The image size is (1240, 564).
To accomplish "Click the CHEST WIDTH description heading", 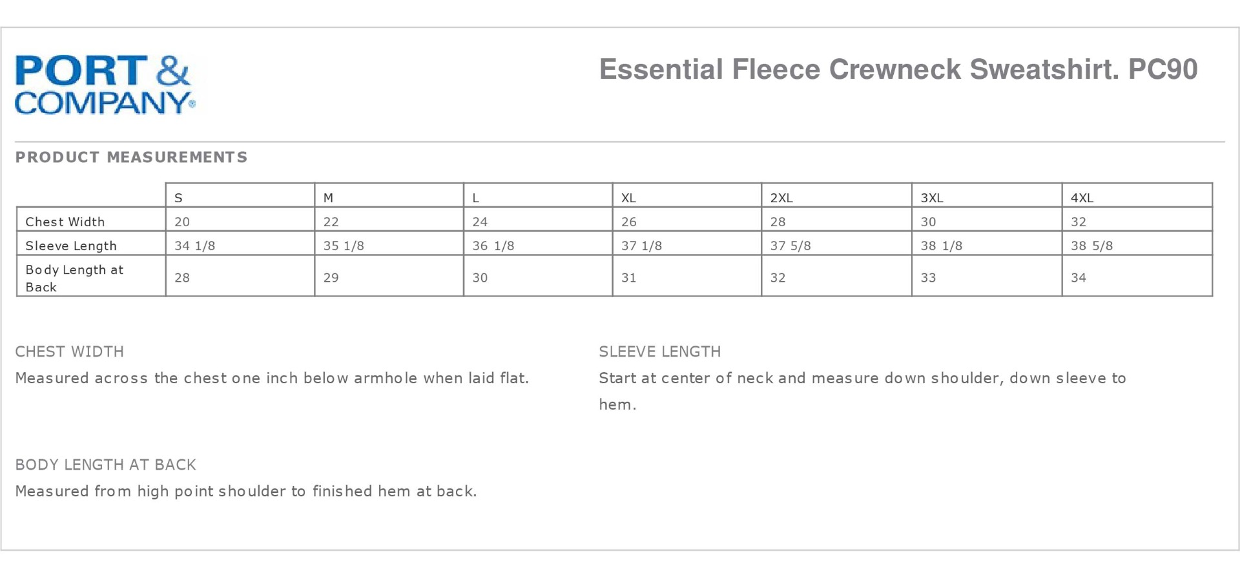I will coord(70,351).
